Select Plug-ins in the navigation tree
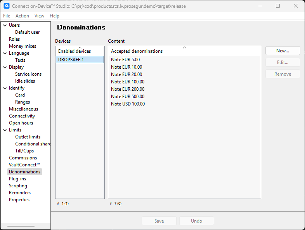305x230 pixels. click(17, 179)
